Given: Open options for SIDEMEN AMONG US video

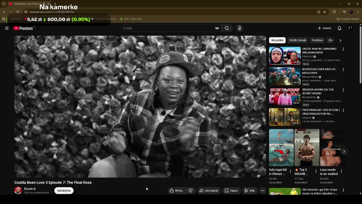Looking at the screenshot, I should click(343, 90).
